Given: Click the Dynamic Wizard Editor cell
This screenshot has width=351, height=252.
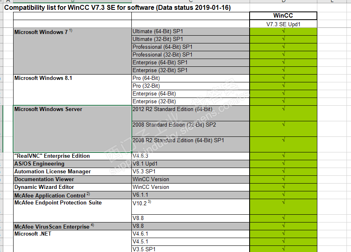Looking at the screenshot, I should tap(72, 187).
